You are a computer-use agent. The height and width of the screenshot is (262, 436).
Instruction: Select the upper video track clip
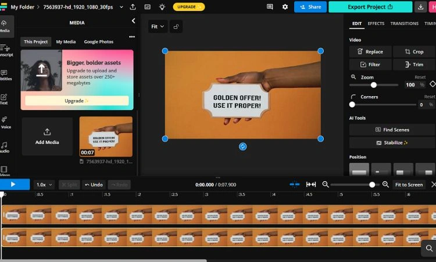click(219, 215)
